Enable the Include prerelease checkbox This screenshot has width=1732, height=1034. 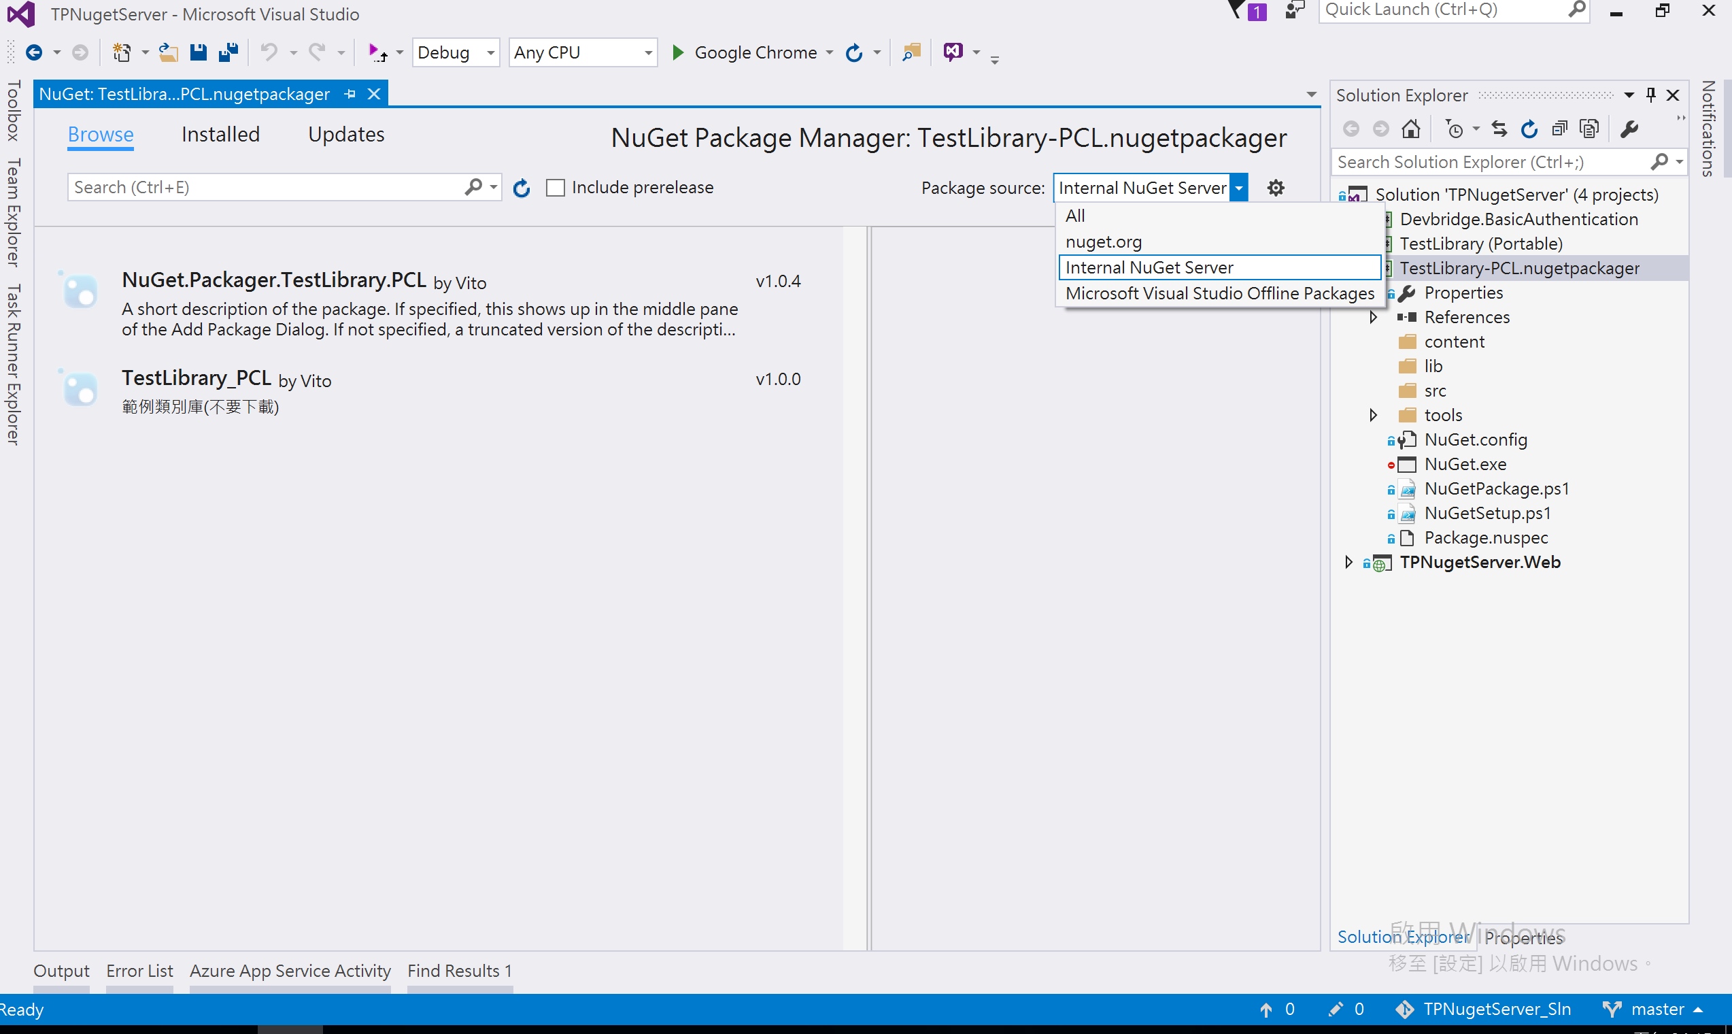tap(555, 188)
